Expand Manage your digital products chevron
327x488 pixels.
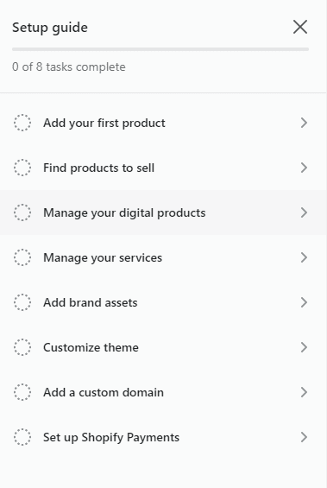click(304, 212)
